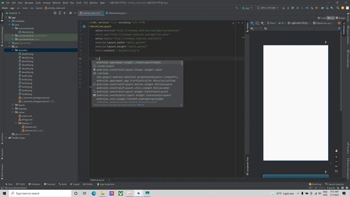Click the zoom to fit screen icon
Screen dimensions: 350x197
click(336, 171)
